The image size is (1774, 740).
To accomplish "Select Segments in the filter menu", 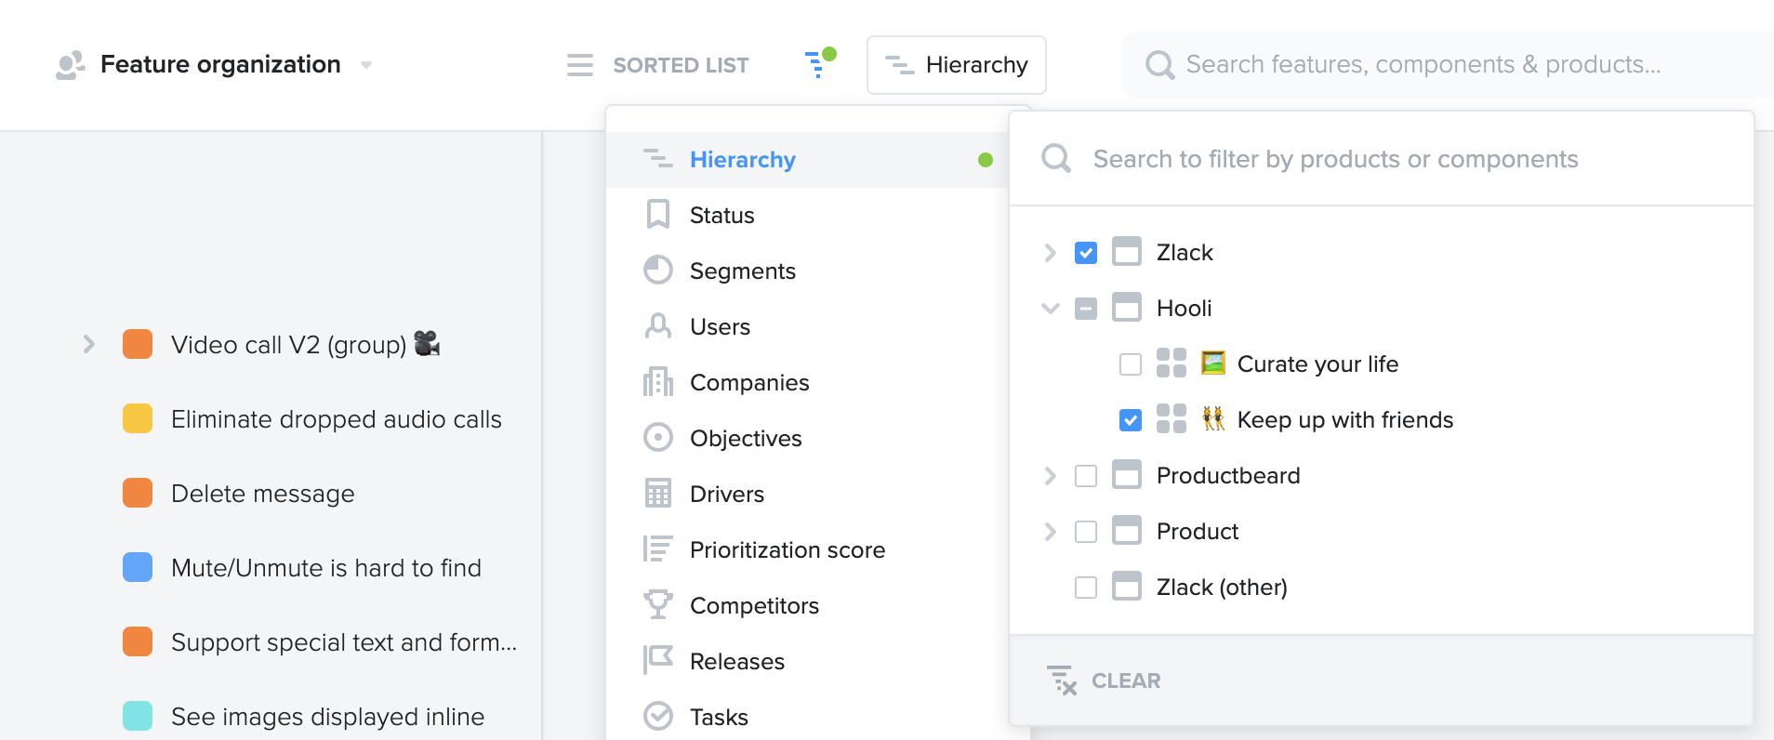I will click(x=808, y=271).
